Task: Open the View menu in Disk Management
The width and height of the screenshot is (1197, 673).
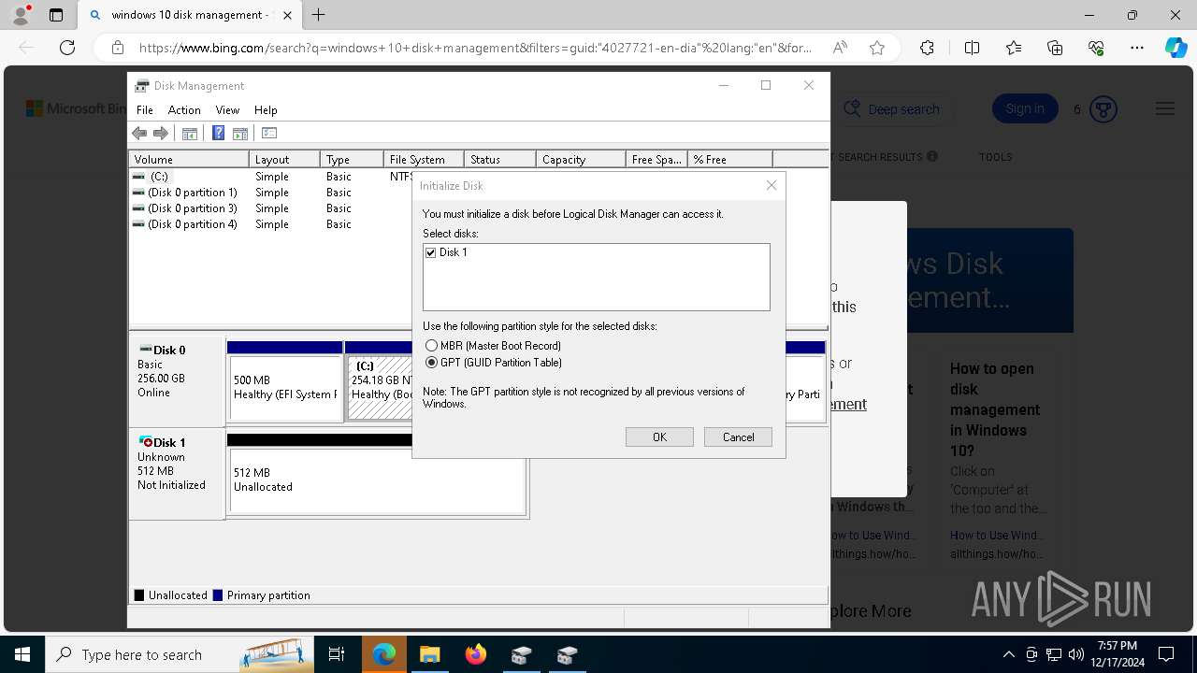Action: pyautogui.click(x=227, y=109)
